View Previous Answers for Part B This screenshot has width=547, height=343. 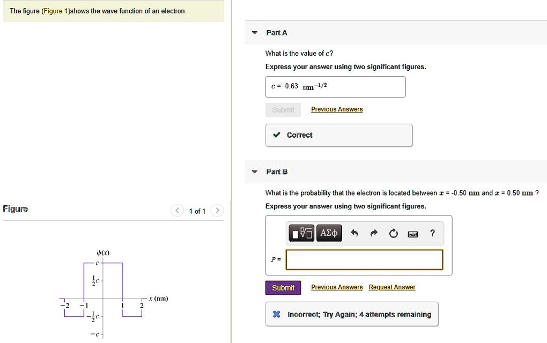(337, 287)
